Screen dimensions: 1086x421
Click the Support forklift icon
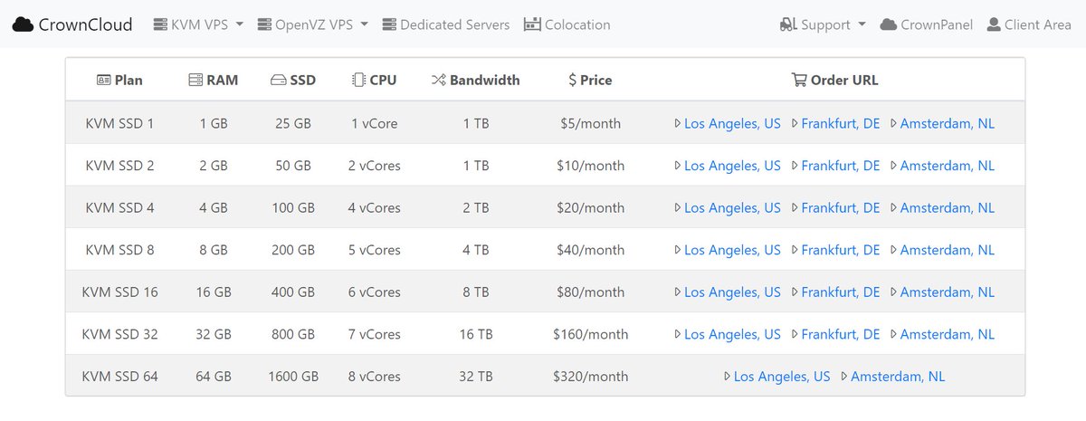[788, 24]
